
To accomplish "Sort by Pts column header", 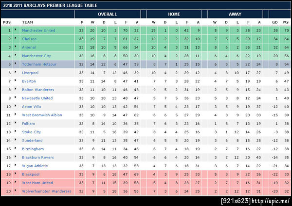I will click(286, 22).
